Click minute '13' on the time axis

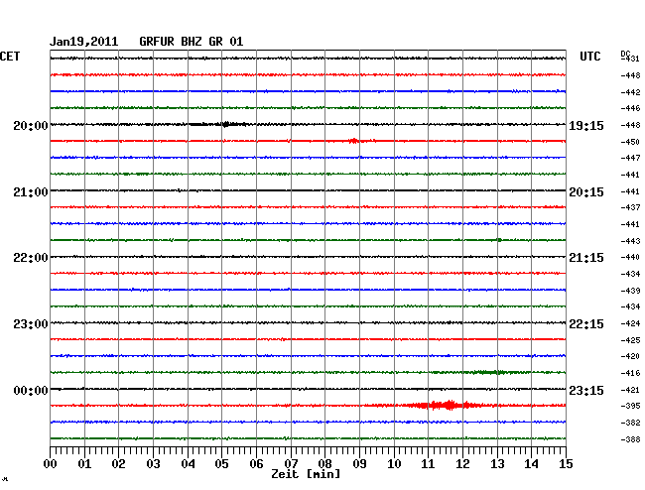click(497, 463)
